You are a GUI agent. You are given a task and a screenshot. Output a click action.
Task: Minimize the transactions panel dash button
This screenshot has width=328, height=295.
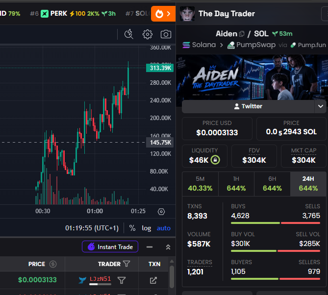pyautogui.click(x=150, y=247)
